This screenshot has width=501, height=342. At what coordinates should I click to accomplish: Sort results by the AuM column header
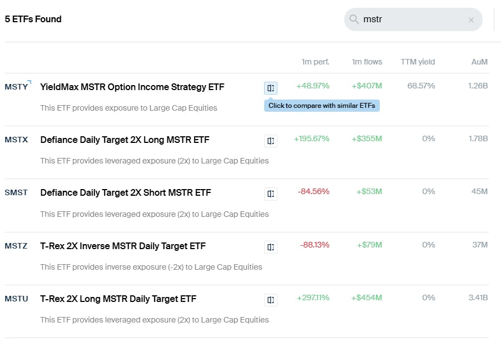pos(479,62)
